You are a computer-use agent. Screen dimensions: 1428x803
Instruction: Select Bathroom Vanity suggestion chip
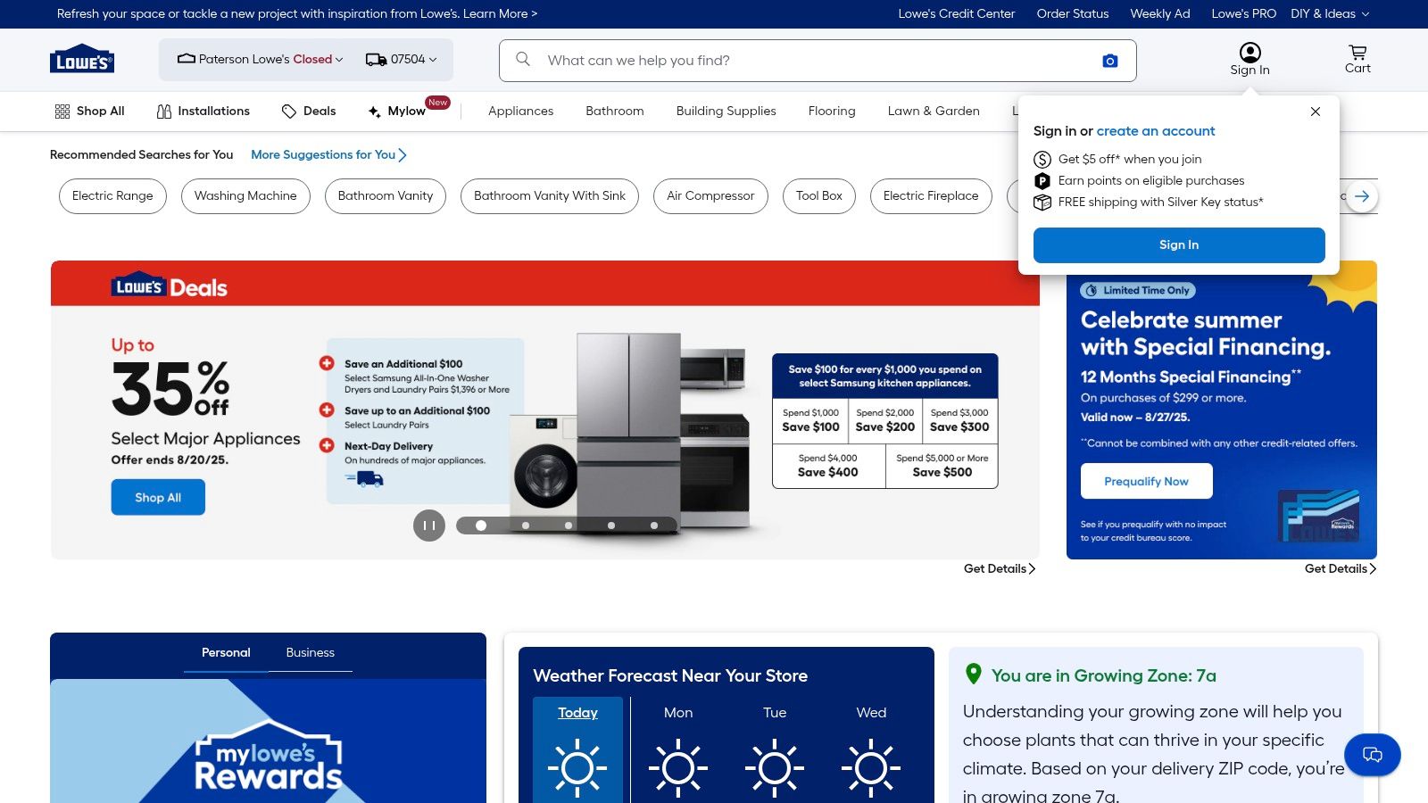point(386,196)
